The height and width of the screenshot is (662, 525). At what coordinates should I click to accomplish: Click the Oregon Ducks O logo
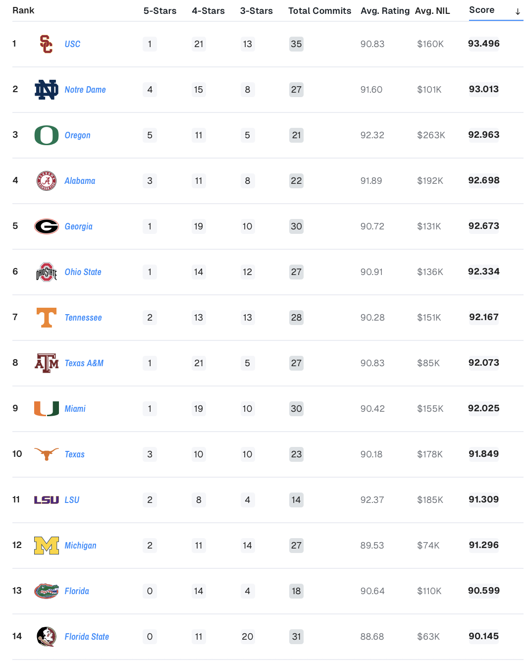click(47, 135)
